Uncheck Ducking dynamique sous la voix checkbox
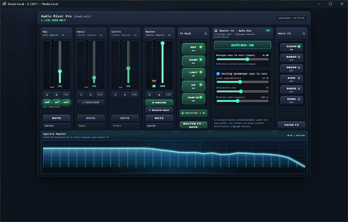348x222 pixels. (218, 74)
